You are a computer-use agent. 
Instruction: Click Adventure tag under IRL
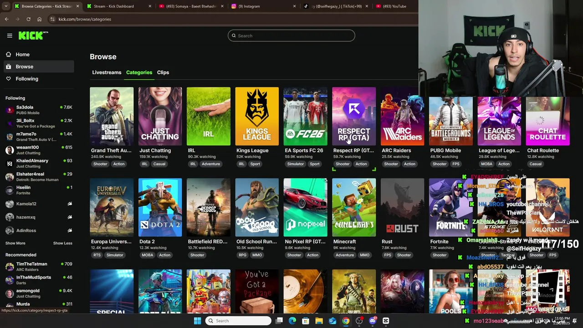[211, 164]
